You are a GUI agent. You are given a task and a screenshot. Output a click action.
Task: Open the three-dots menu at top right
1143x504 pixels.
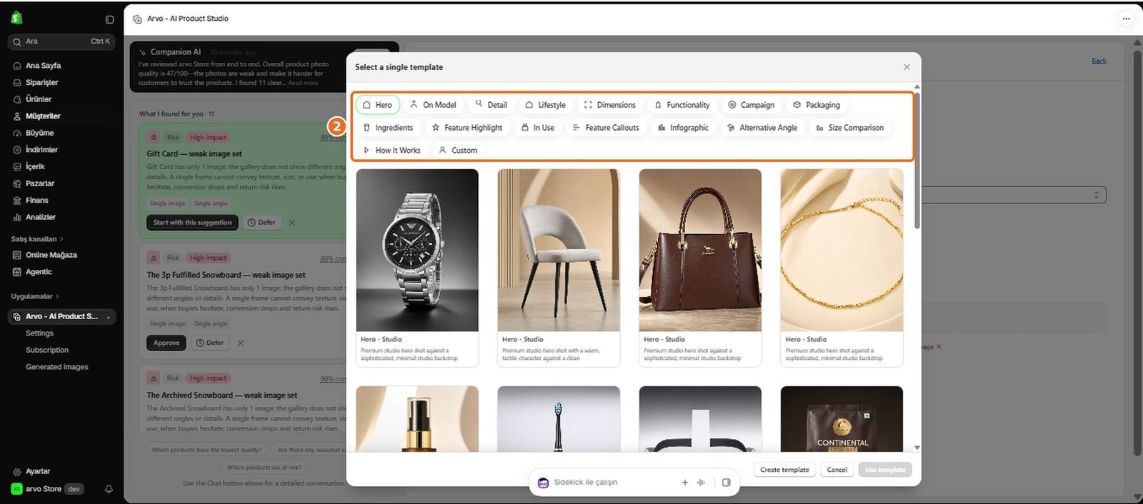click(1126, 19)
